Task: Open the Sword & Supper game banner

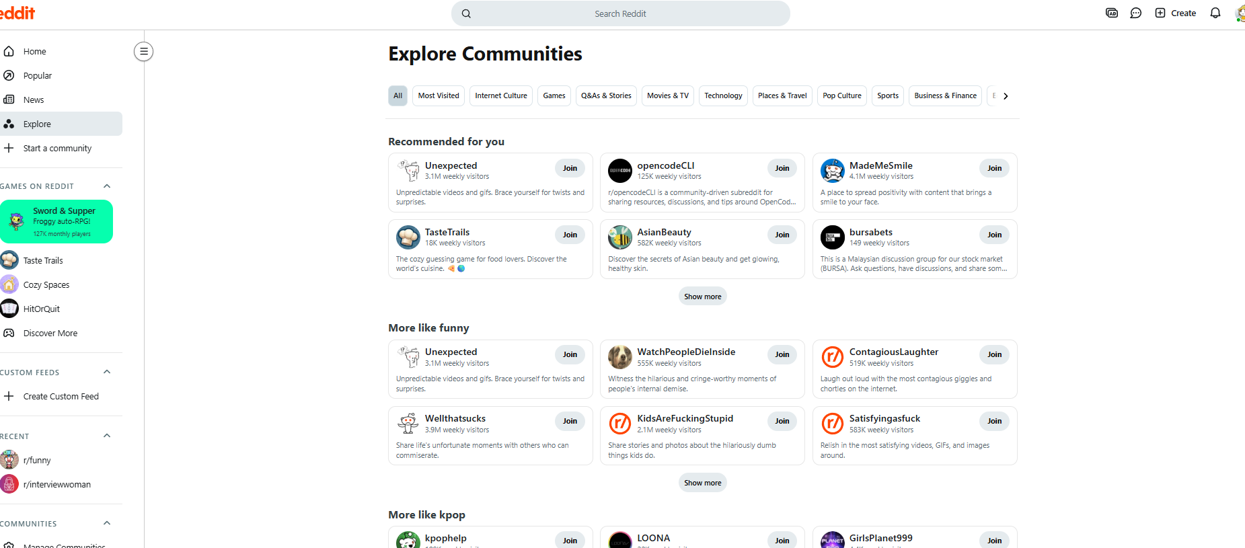Action: 56,222
